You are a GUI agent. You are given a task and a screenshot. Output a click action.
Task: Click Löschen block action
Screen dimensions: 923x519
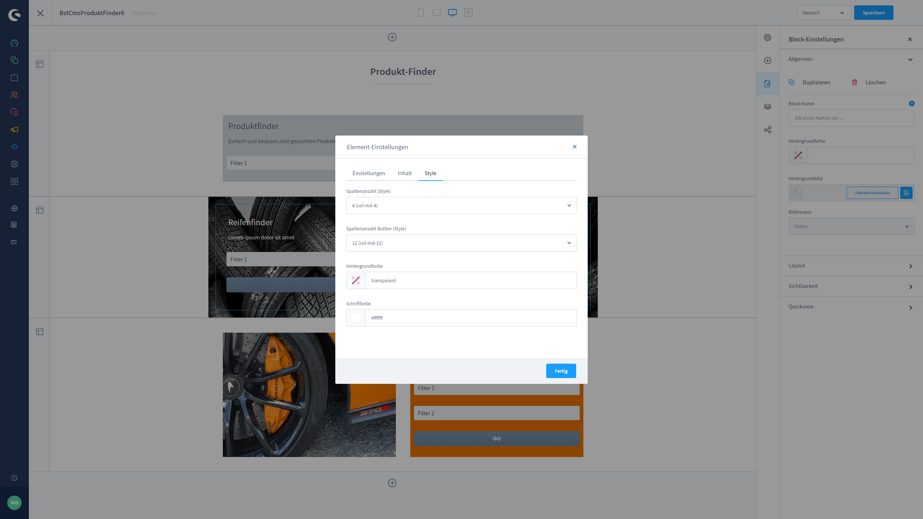(x=869, y=83)
